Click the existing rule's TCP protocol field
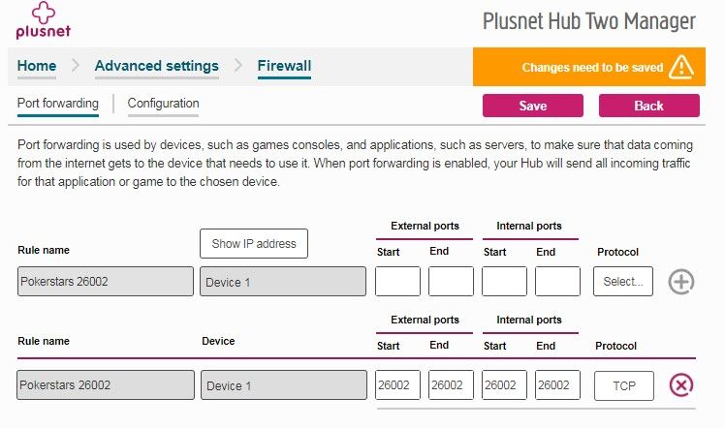The image size is (725, 428). tap(623, 385)
